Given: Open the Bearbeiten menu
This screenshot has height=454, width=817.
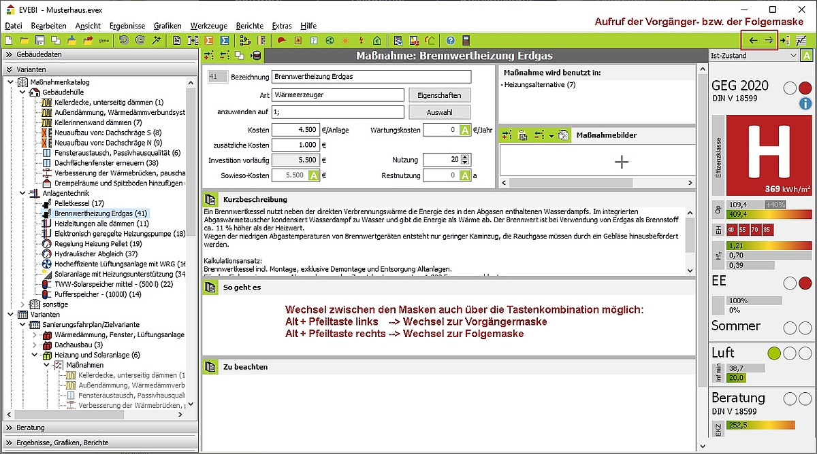Looking at the screenshot, I should point(48,25).
